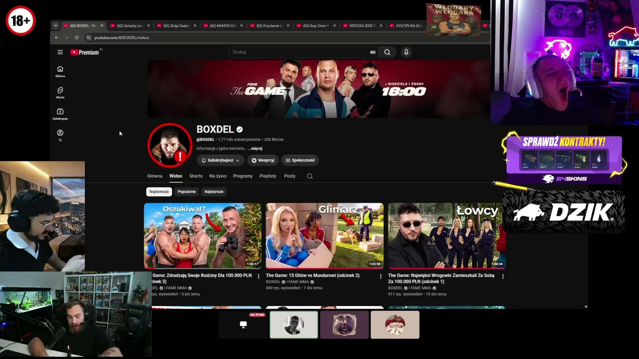This screenshot has width=639, height=359.
Task: Select the Najnowsze sort chip
Action: [x=159, y=191]
